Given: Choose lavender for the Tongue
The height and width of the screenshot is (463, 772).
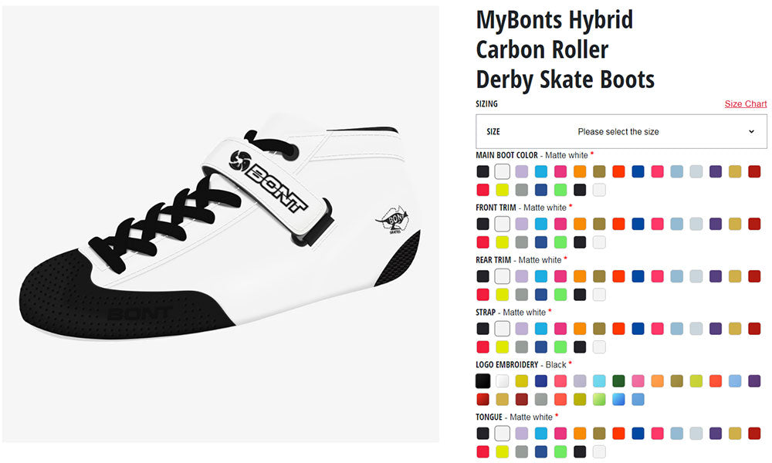Looking at the screenshot, I should pos(522,434).
